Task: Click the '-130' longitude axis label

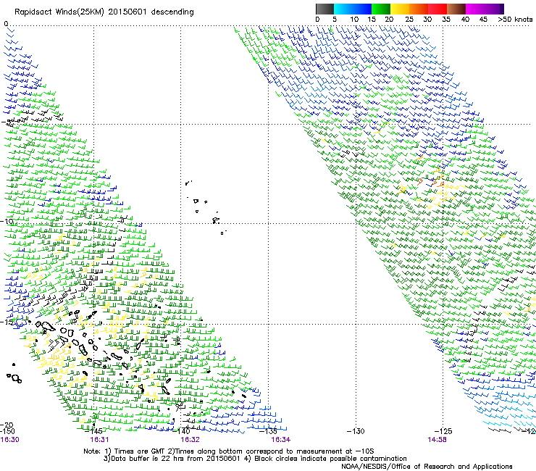Action: pyautogui.click(x=356, y=431)
